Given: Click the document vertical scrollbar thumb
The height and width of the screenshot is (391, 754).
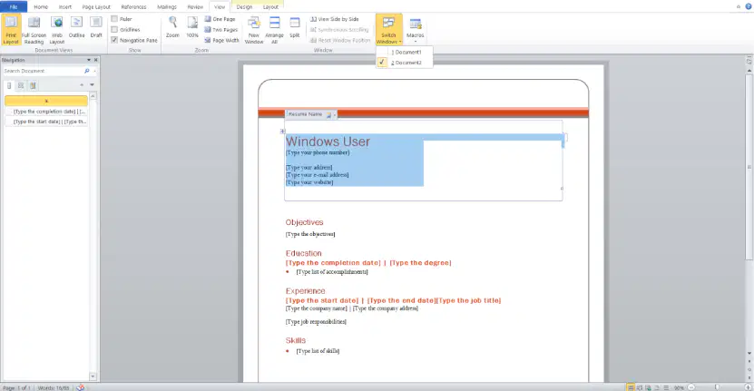Looking at the screenshot, I should coord(749,166).
